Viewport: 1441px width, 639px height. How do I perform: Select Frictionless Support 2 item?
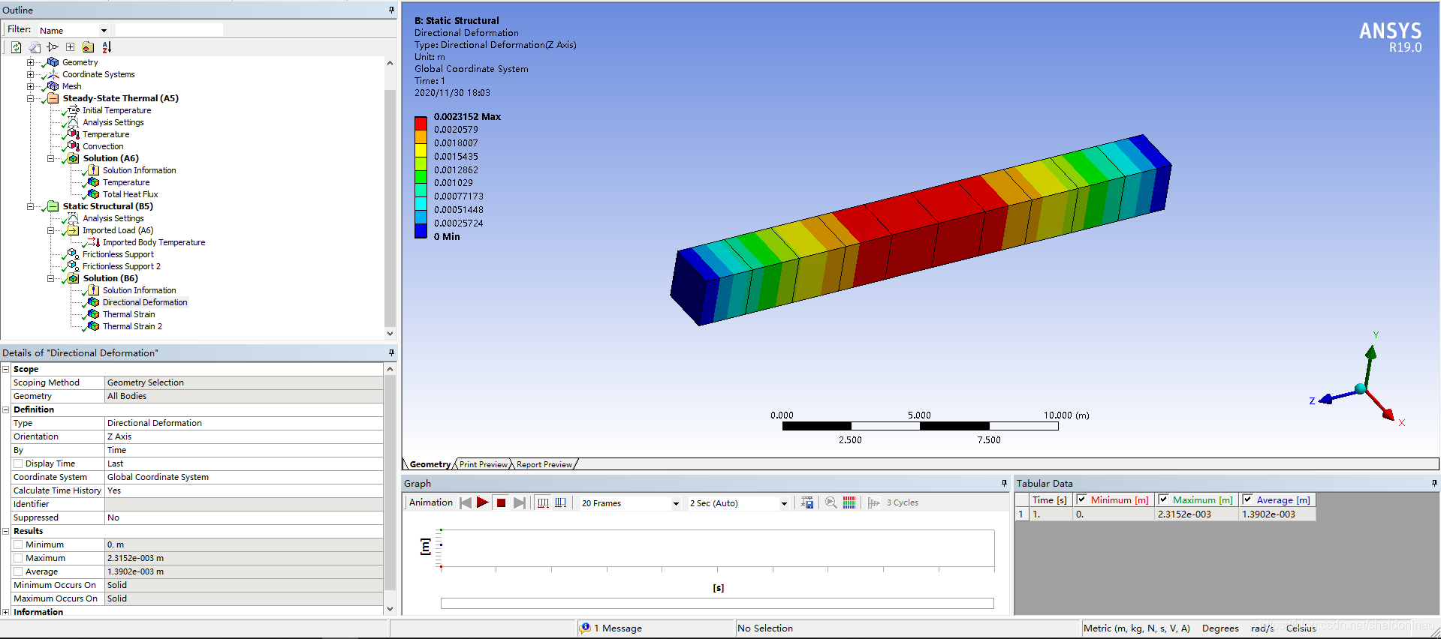point(122,266)
